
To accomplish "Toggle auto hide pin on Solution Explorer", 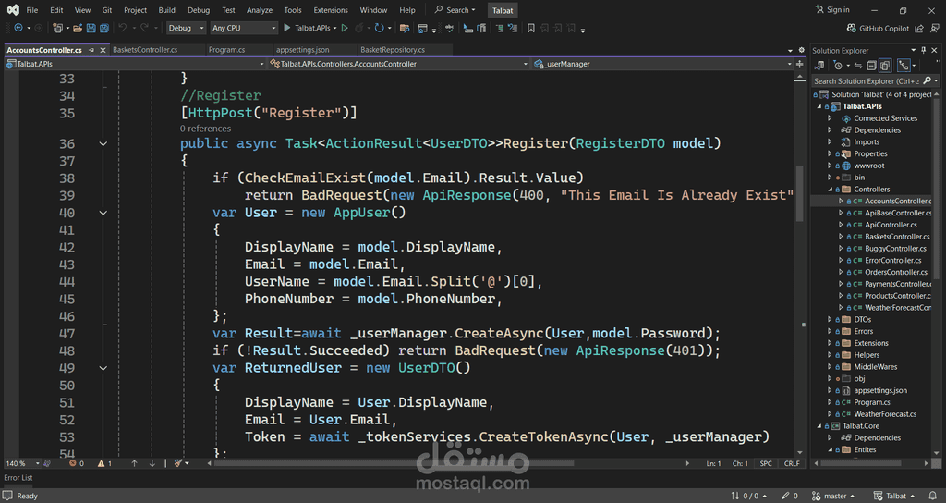I will (923, 51).
